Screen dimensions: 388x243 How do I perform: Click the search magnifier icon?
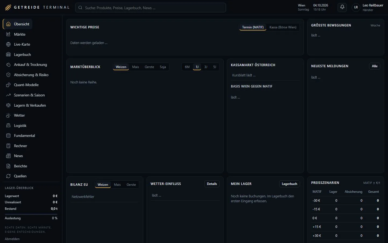[80, 8]
